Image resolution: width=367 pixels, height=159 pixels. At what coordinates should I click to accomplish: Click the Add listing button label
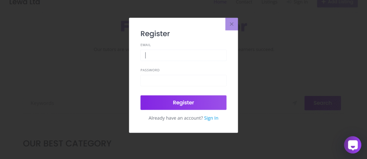click(340, 2)
